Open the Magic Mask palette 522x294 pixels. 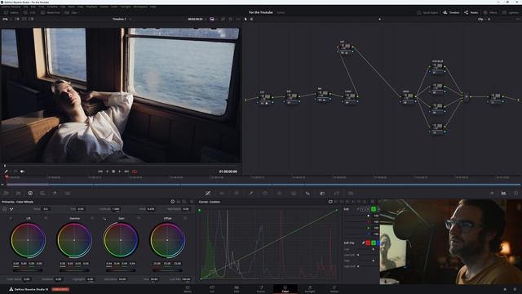coord(294,193)
